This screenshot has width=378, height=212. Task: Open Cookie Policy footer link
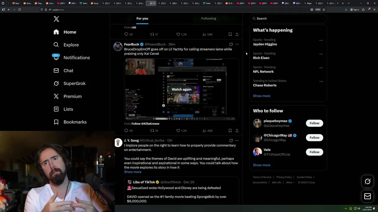tap(304, 177)
